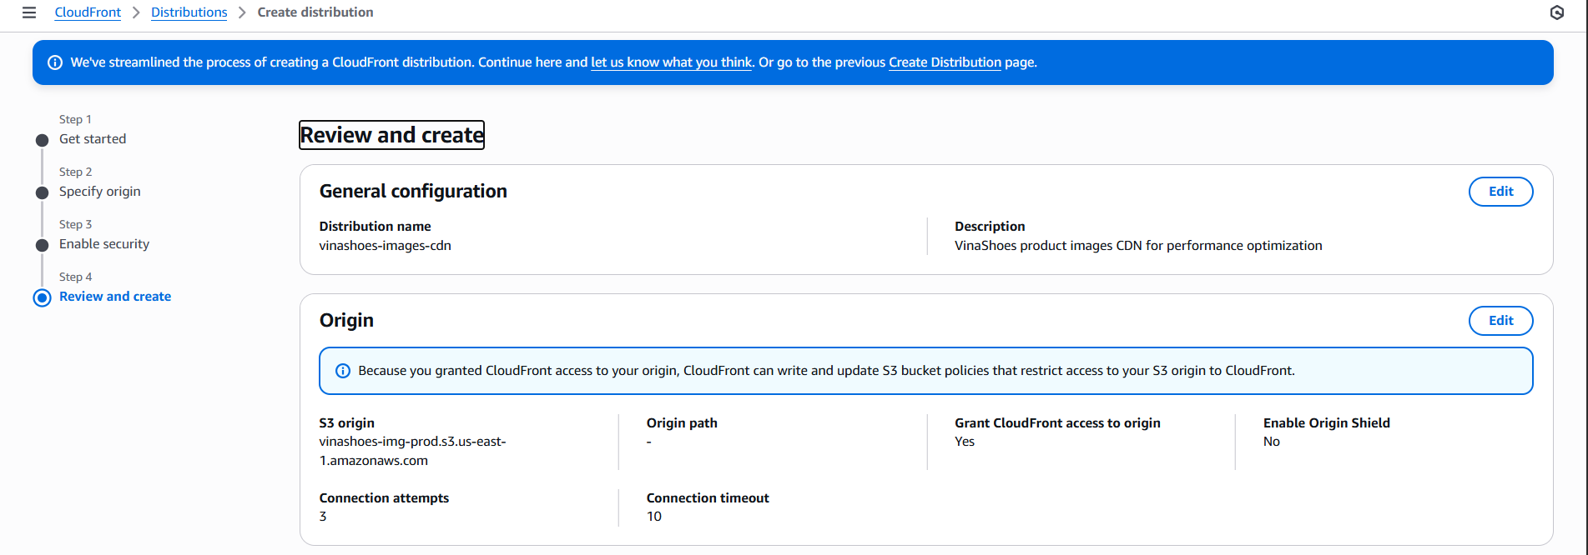Select the Specify origin step label
The width and height of the screenshot is (1588, 555).
99,191
